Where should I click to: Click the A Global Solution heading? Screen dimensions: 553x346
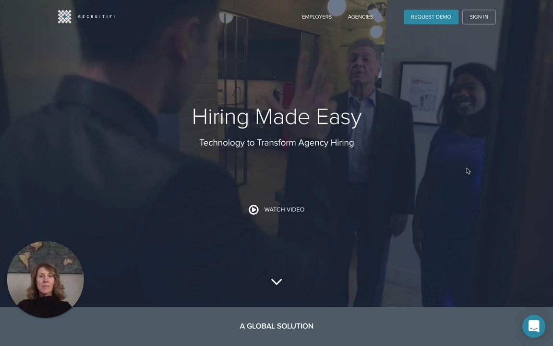click(x=276, y=326)
